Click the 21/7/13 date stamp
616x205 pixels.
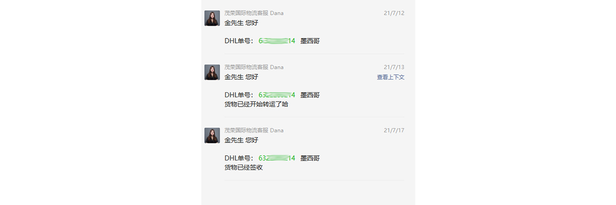[x=394, y=67]
